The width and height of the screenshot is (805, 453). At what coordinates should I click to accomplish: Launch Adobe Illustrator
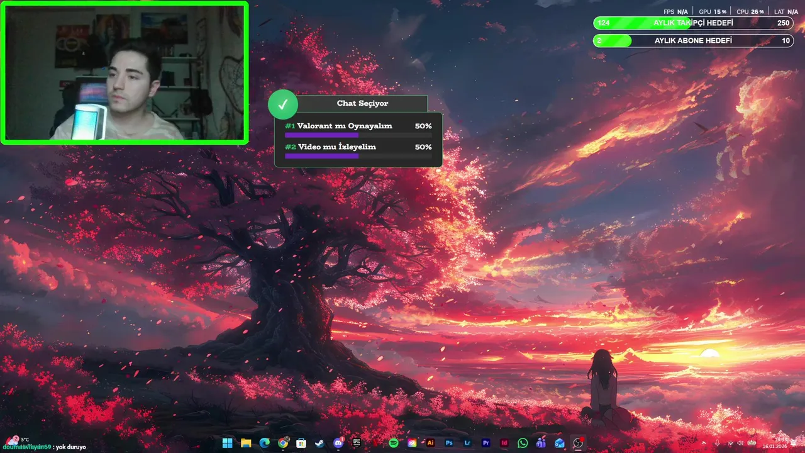pyautogui.click(x=431, y=443)
